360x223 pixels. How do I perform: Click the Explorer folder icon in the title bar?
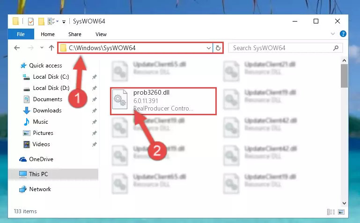16,21
